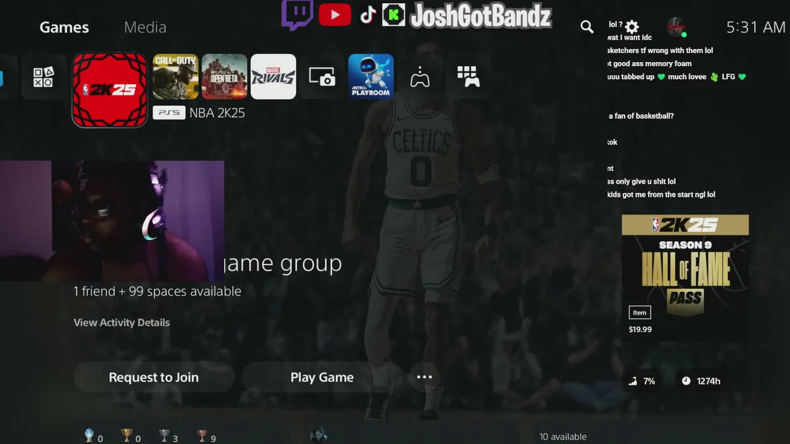This screenshot has width=790, height=444.
Task: Click the 7% progress indicator
Action: click(642, 381)
